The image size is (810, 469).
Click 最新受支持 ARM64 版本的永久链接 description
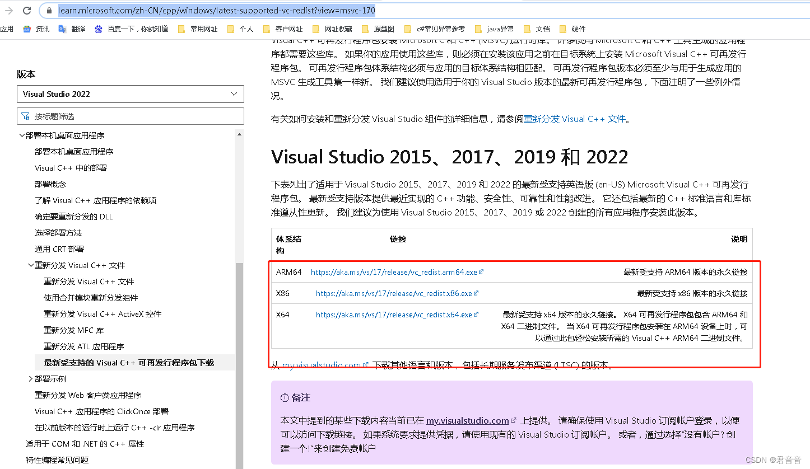[x=686, y=272]
